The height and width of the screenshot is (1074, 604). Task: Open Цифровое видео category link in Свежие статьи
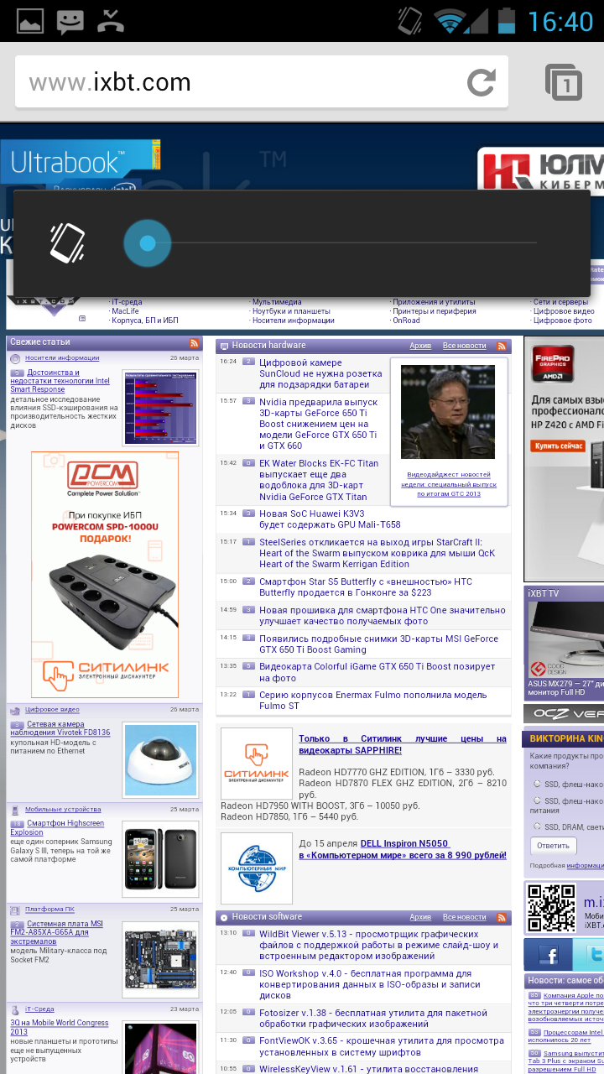coord(52,709)
